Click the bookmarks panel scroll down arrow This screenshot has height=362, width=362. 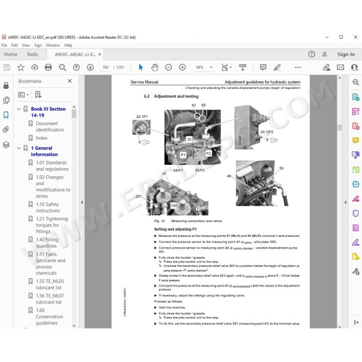tap(74, 326)
